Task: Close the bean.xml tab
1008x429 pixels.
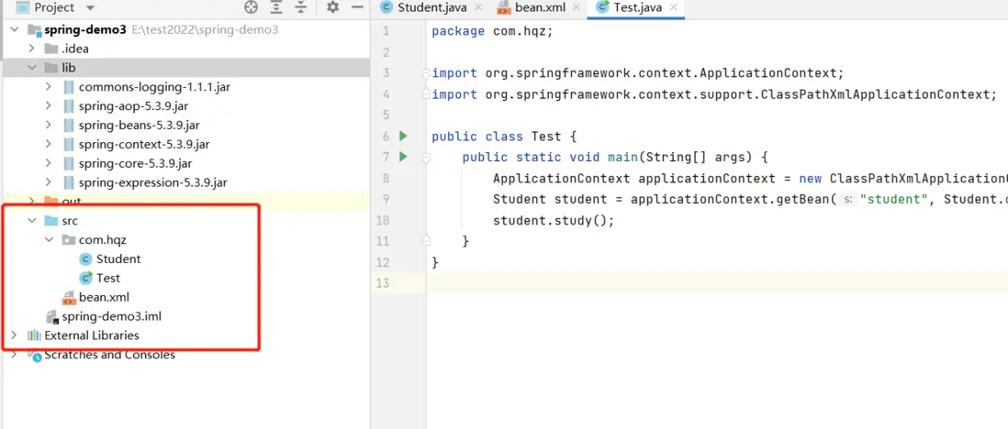Action: pos(577,7)
